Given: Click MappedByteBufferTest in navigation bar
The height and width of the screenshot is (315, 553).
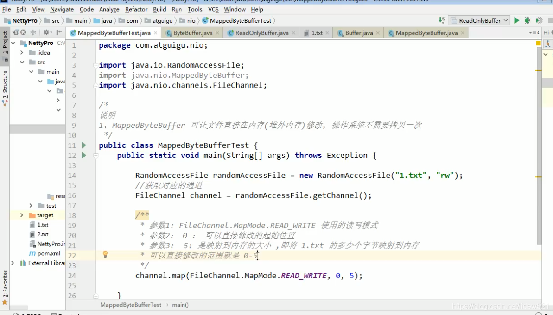Looking at the screenshot, I should (x=237, y=21).
